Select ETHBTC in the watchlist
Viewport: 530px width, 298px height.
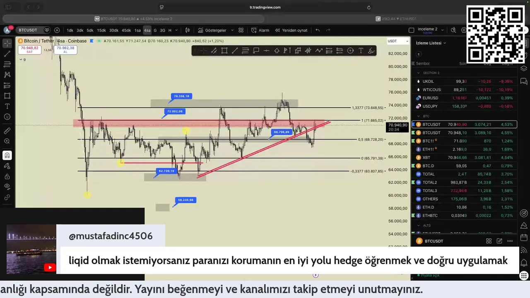(464, 216)
